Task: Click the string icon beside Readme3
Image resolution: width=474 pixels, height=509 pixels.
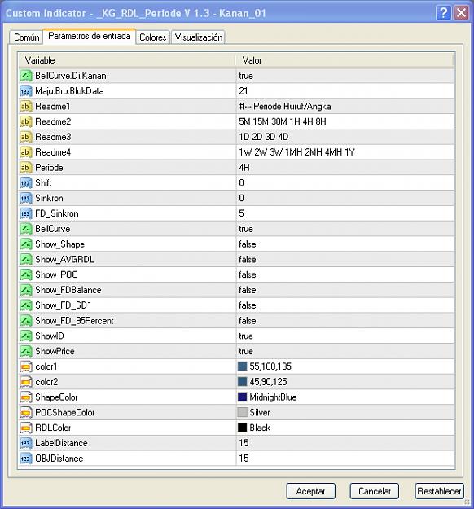Action: [x=25, y=137]
